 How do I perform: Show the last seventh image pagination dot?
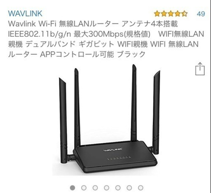pyautogui.click(x=141, y=188)
